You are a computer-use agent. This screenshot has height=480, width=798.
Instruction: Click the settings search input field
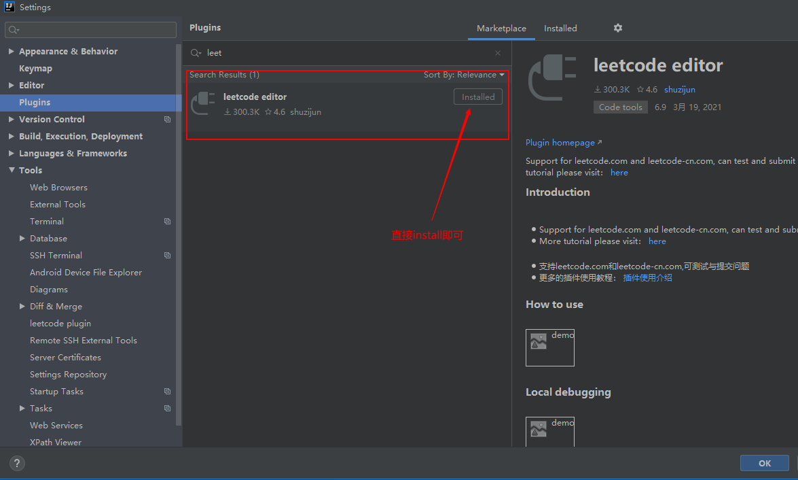pos(90,29)
